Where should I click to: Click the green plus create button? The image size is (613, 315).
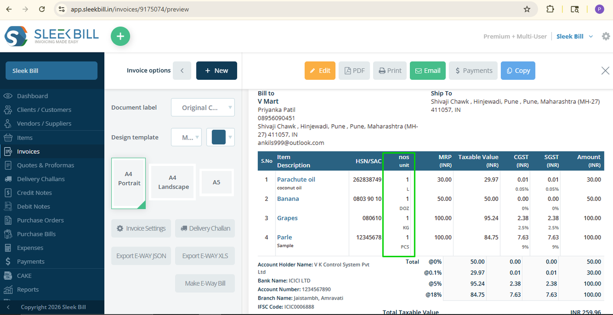120,36
